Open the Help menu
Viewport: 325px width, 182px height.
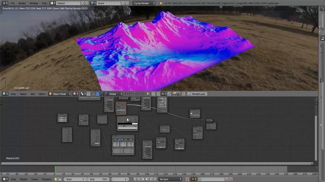(x=44, y=4)
